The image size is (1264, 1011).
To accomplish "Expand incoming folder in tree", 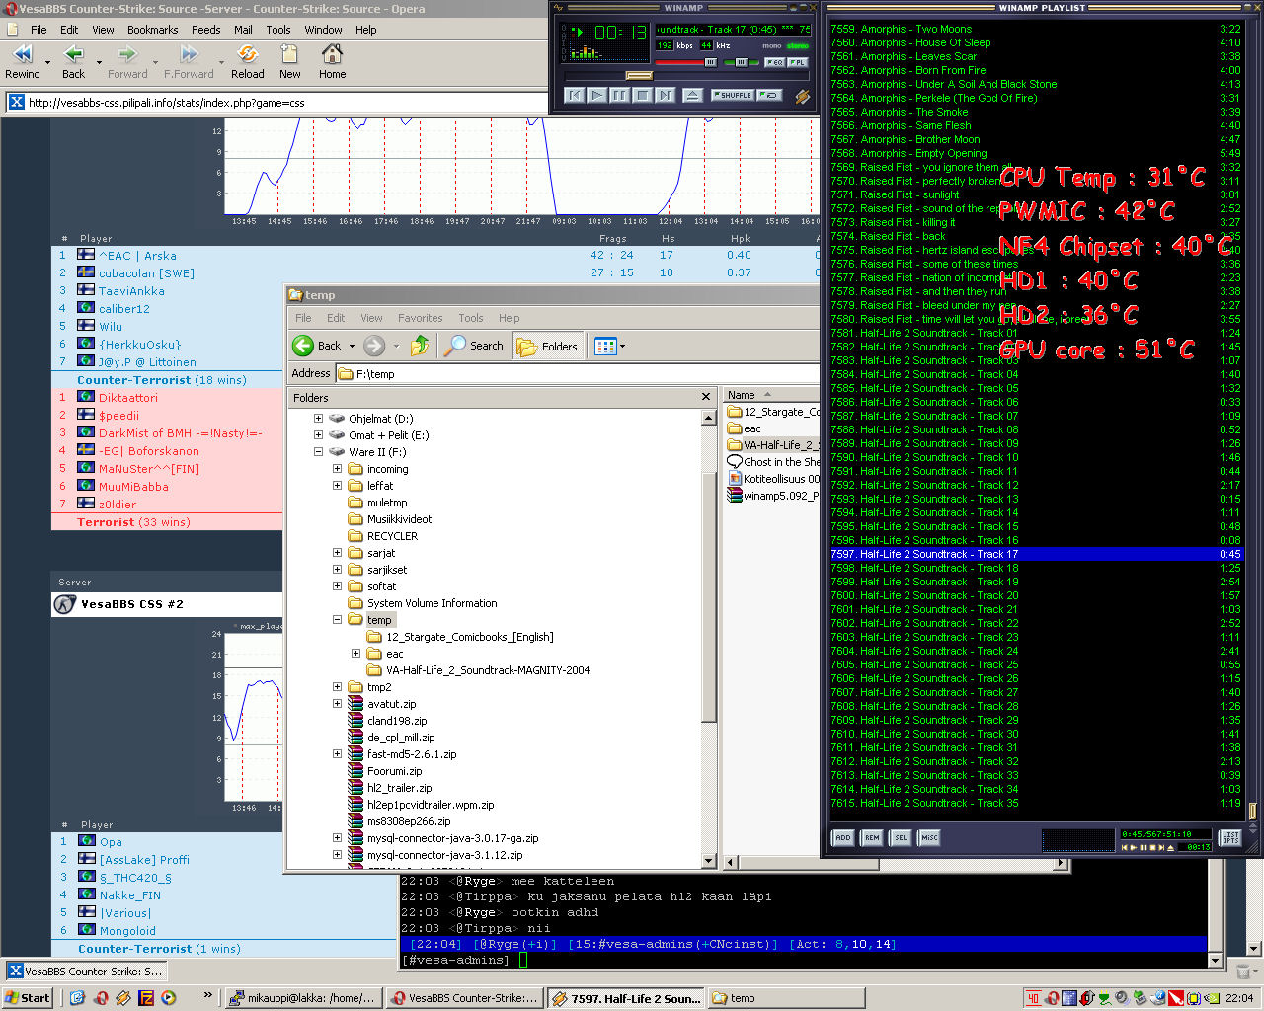I will pyautogui.click(x=337, y=469).
